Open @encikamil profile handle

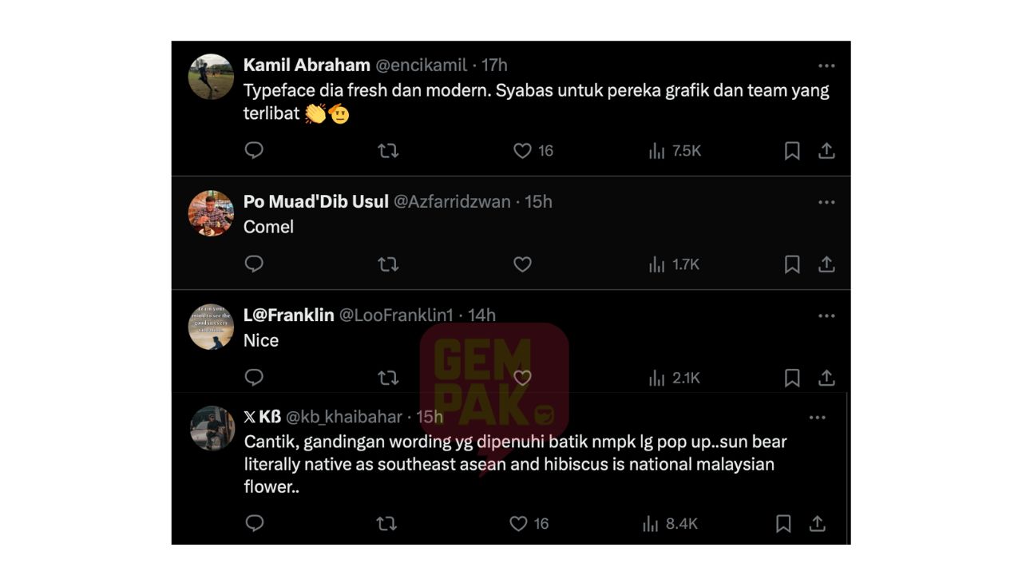[422, 65]
